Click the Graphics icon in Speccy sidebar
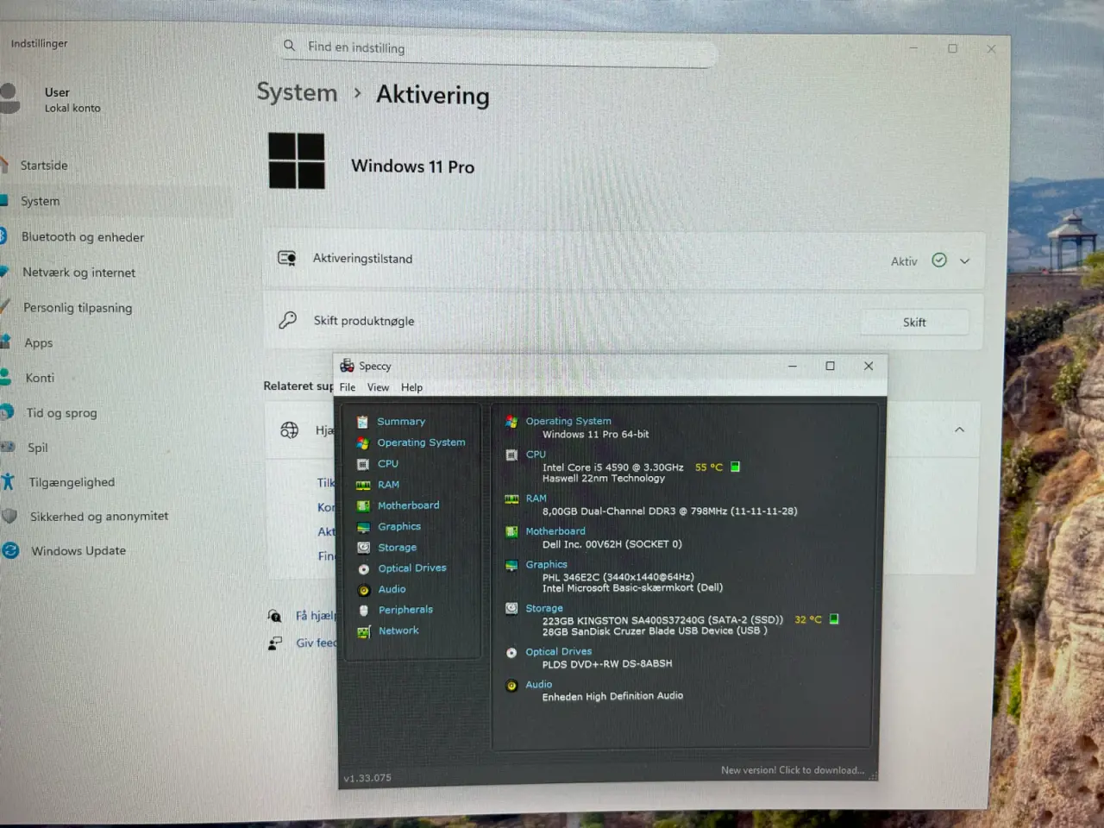Screen dimensions: 1104x828 tap(363, 527)
